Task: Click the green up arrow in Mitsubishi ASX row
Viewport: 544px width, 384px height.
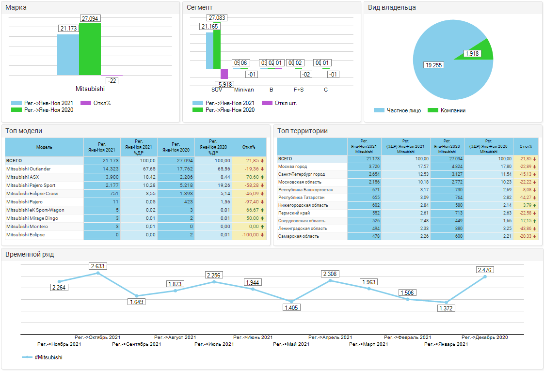Action: click(x=262, y=177)
